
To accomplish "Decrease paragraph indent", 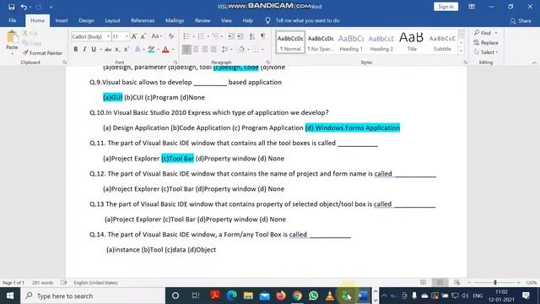I will tap(230, 36).
